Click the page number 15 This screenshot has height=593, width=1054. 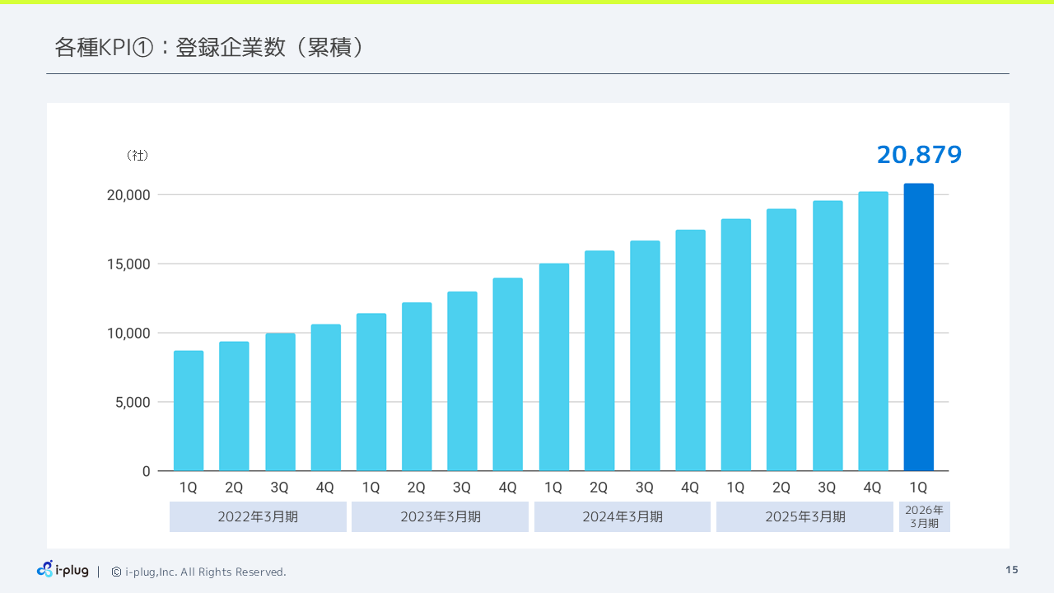1010,569
